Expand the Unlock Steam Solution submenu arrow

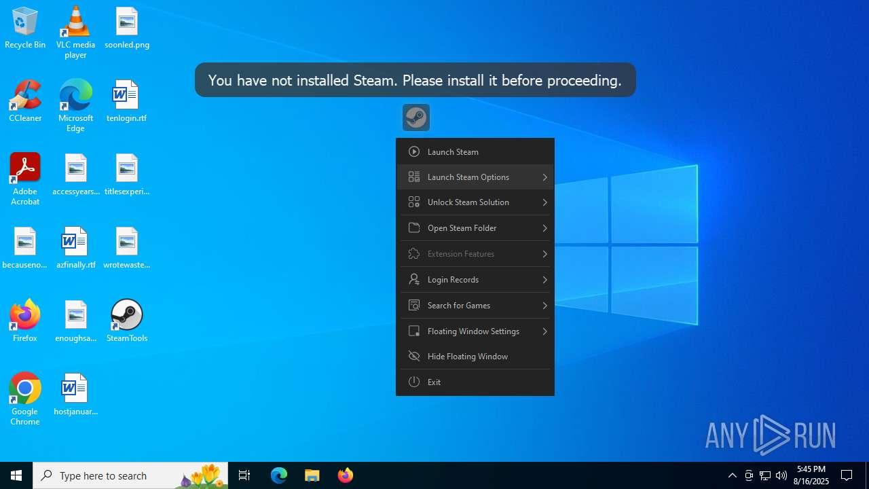[x=544, y=202]
